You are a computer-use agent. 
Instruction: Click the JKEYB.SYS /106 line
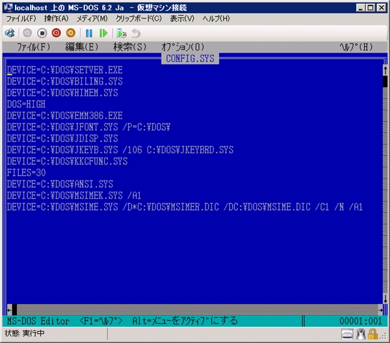point(120,150)
